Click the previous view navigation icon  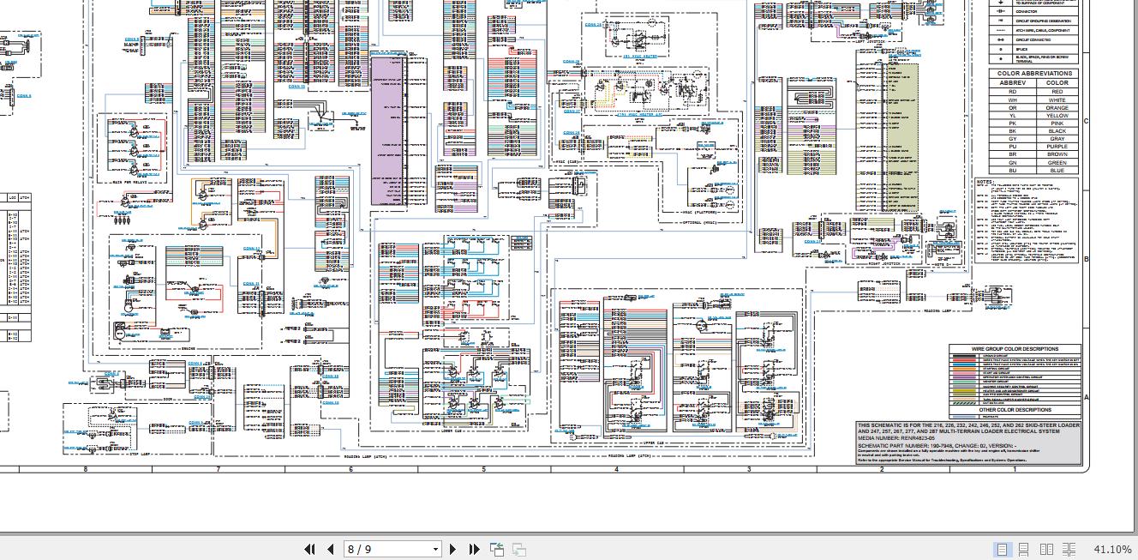click(x=497, y=550)
